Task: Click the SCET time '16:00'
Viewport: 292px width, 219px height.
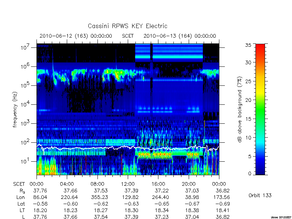Action: pyautogui.click(x=158, y=184)
